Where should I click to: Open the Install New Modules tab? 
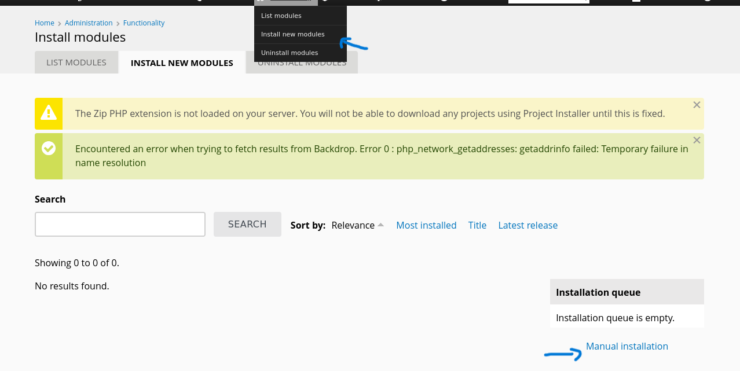[x=182, y=63]
